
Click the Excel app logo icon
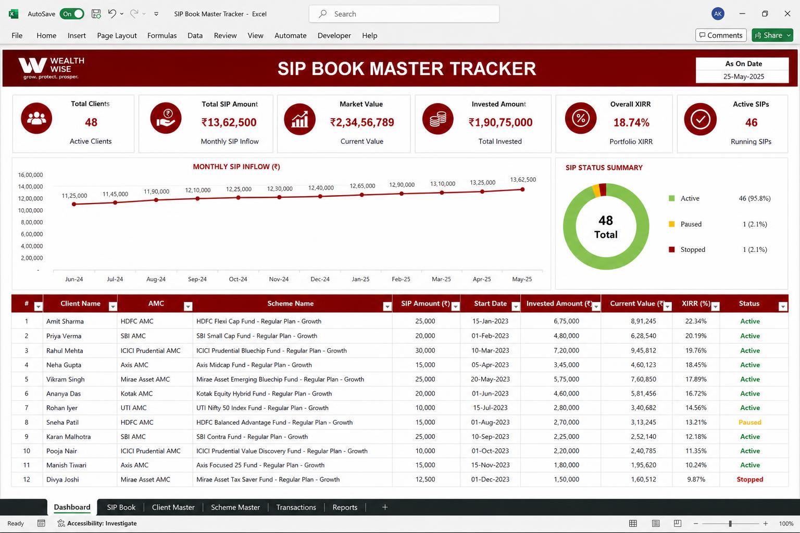(14, 14)
